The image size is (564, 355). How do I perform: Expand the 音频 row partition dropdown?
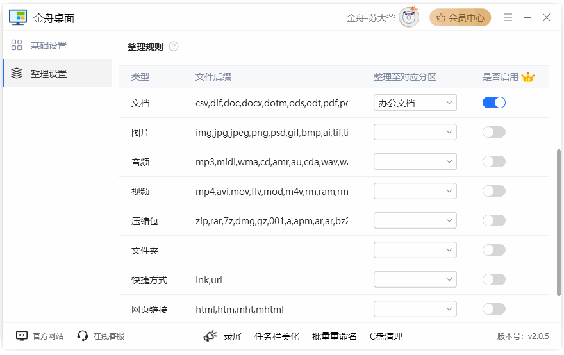[415, 161]
